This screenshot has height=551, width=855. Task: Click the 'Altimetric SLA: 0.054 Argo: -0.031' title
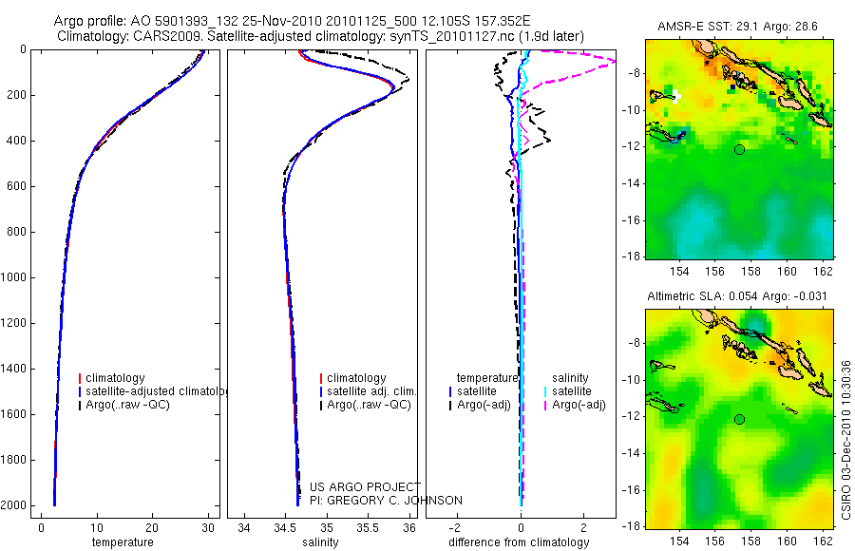[x=736, y=296]
